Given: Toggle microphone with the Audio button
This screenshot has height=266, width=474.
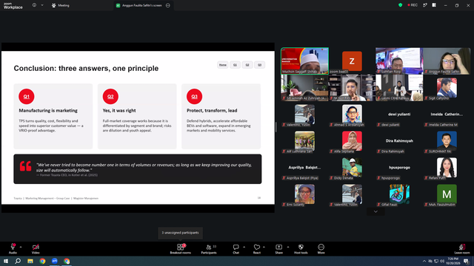Looking at the screenshot, I should (x=13, y=248).
